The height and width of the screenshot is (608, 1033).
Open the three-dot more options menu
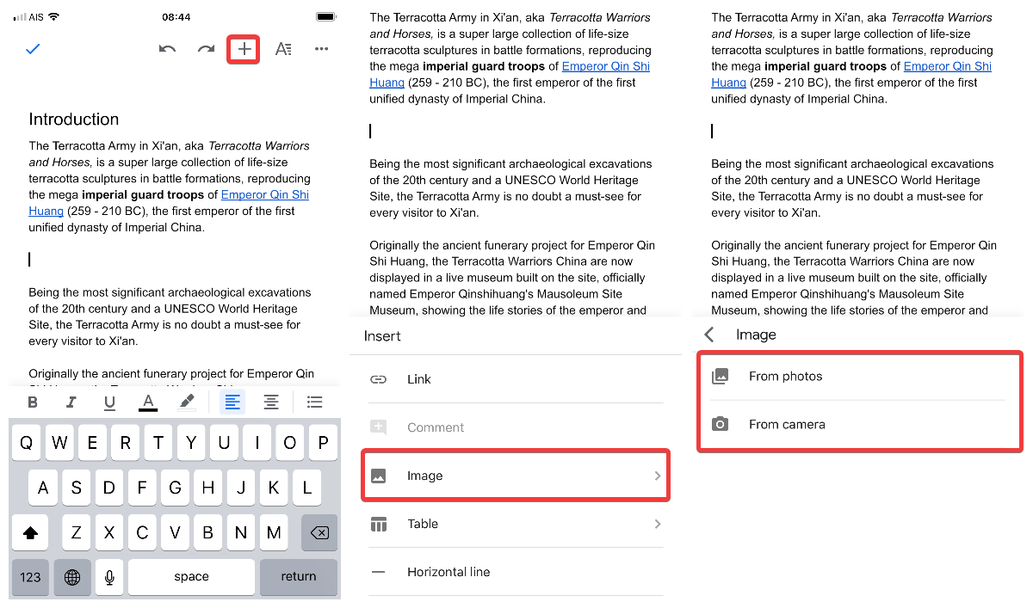pyautogui.click(x=321, y=49)
